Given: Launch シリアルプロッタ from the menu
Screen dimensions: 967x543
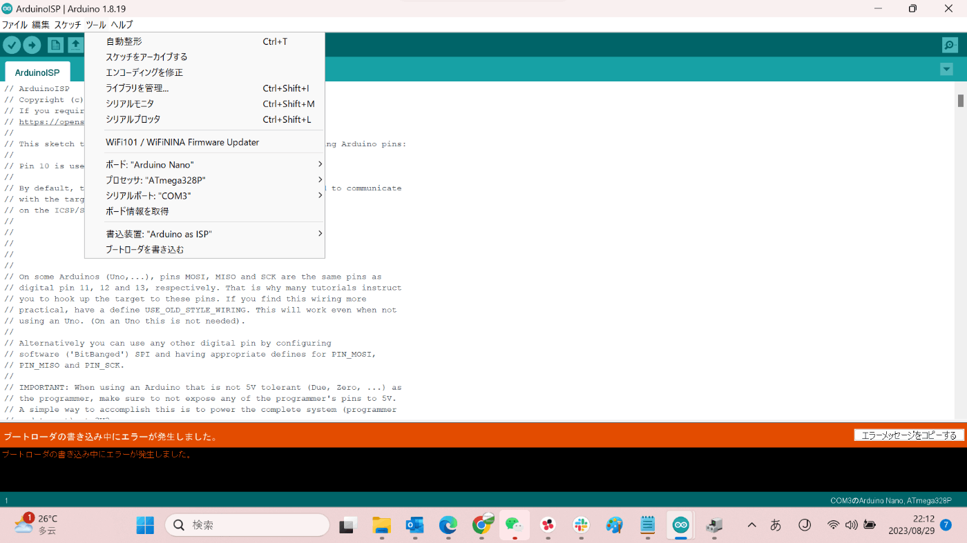Looking at the screenshot, I should pos(204,119).
